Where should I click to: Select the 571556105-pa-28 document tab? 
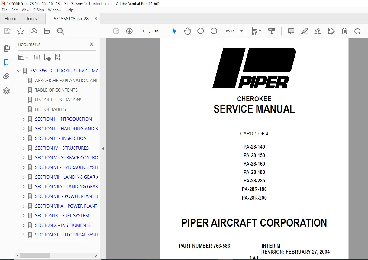pyautogui.click(x=73, y=18)
